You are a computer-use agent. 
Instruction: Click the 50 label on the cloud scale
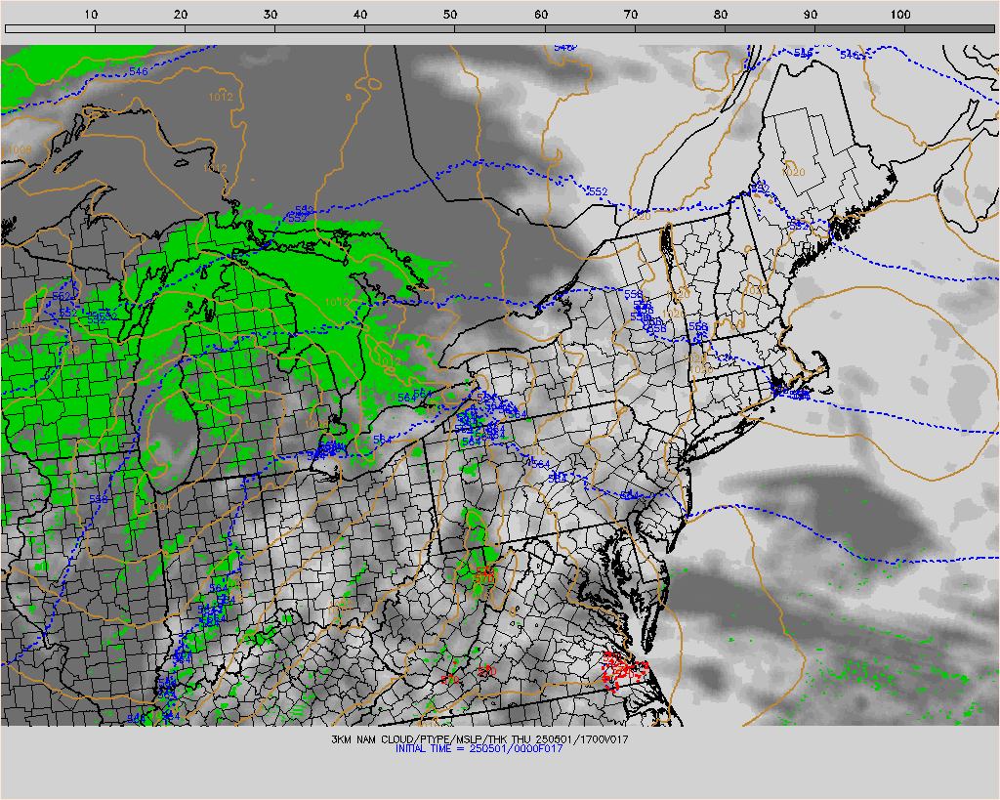[x=450, y=14]
